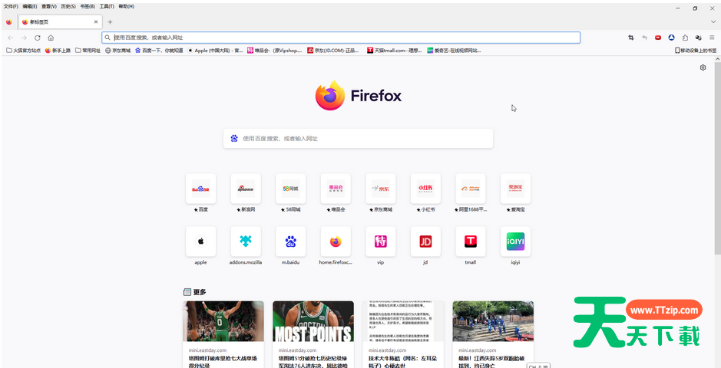Open the 塔图姆打破库里 news card
The image size is (721, 368).
[x=223, y=334]
